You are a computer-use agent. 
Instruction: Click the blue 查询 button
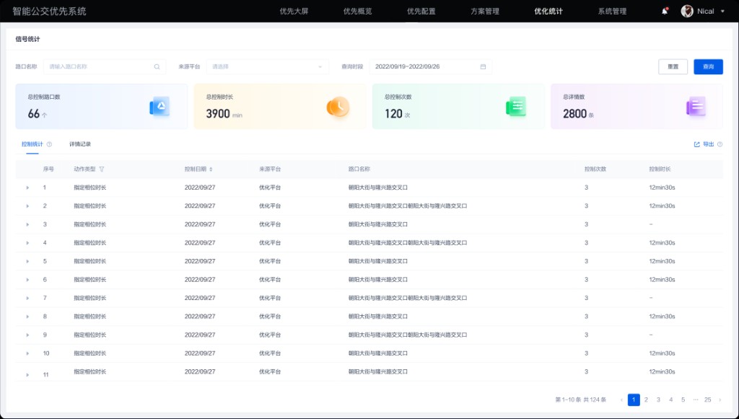coord(708,66)
